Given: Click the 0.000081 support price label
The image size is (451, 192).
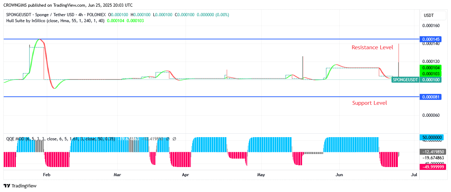Looking at the screenshot, I should [x=430, y=97].
